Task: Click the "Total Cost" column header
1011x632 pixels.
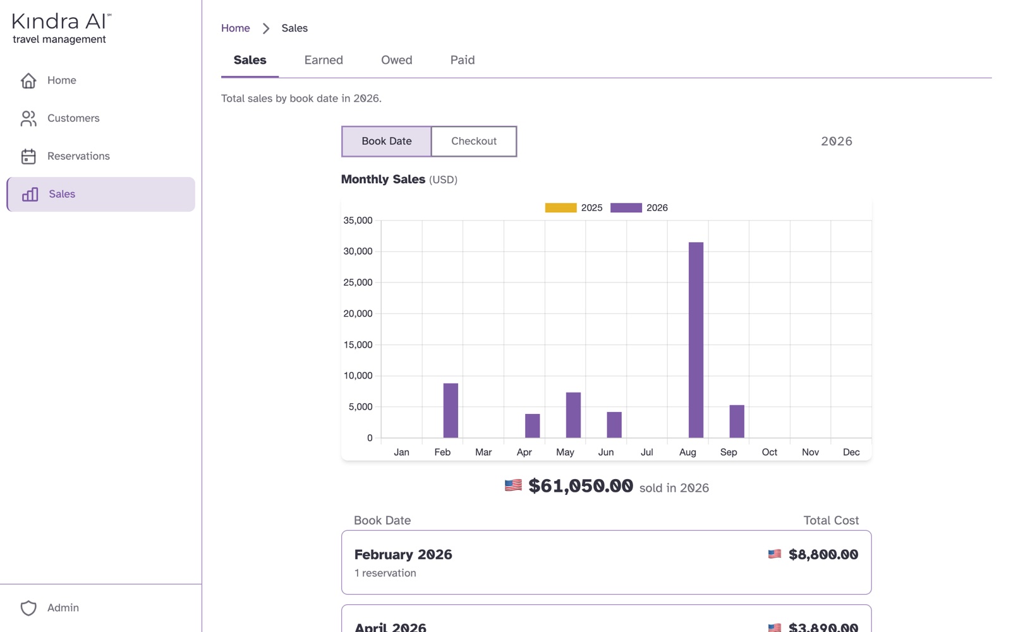Action: (x=831, y=521)
